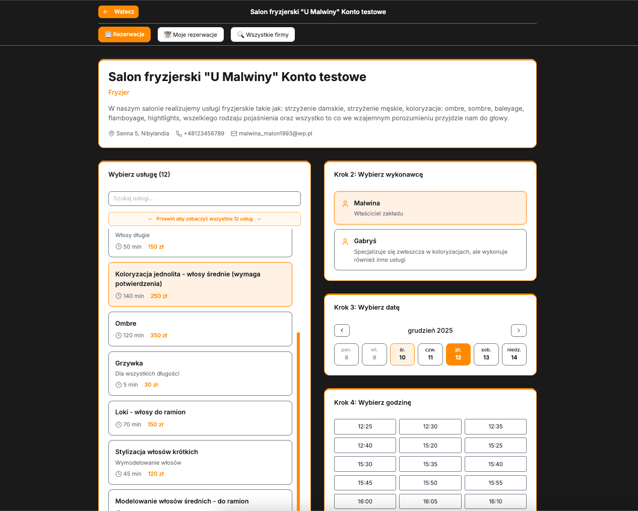
Task: Select the Grzywka service option
Action: coord(200,373)
